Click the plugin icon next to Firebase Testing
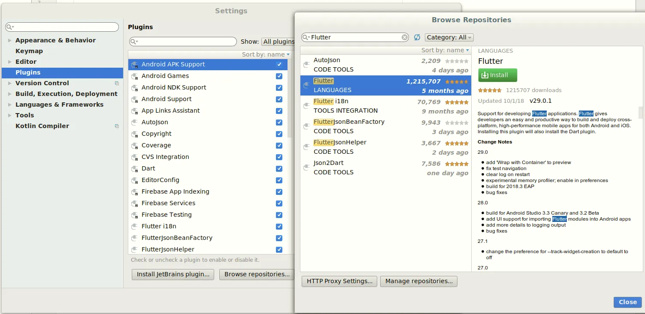Screen dimensions: 645x314 coord(135,215)
